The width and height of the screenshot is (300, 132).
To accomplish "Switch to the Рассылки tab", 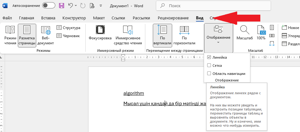I will (x=141, y=18).
